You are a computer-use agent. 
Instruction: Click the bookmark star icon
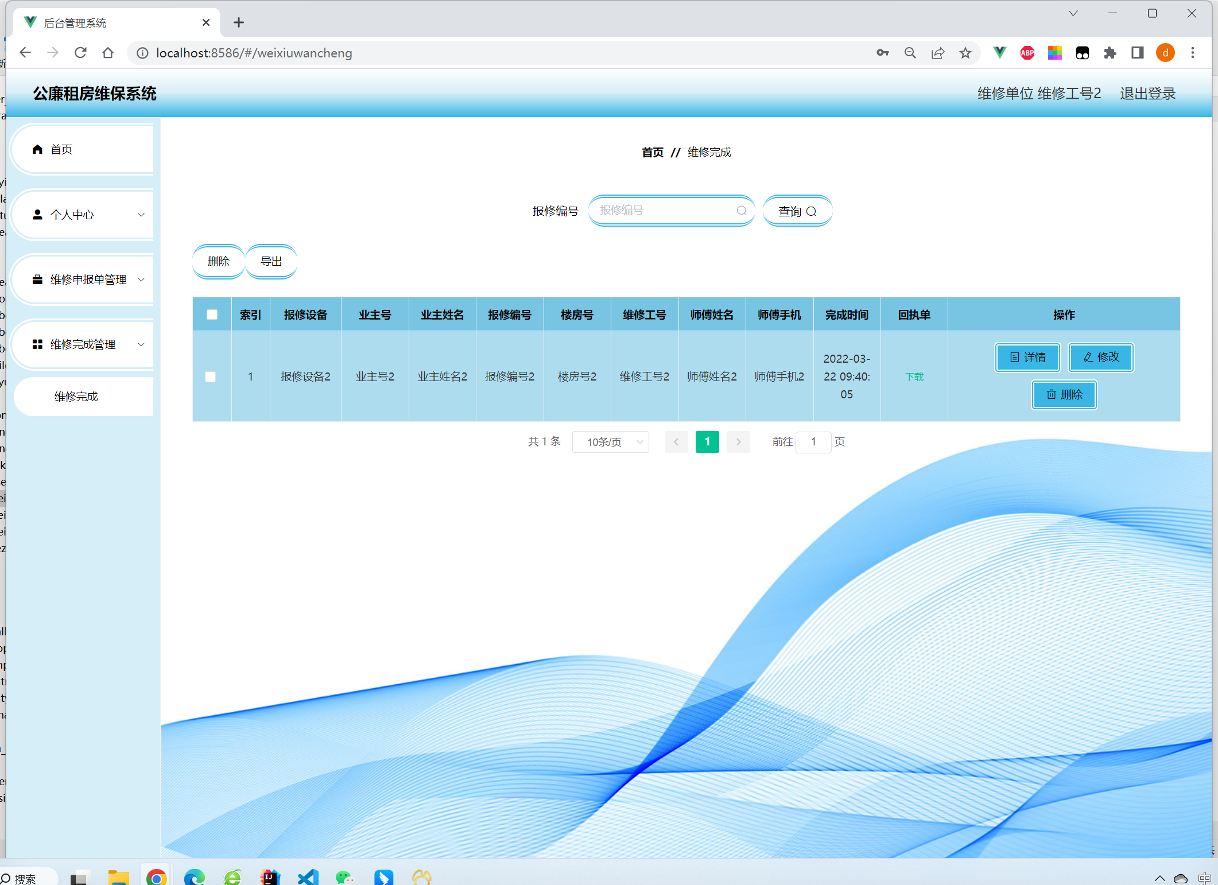coord(965,53)
